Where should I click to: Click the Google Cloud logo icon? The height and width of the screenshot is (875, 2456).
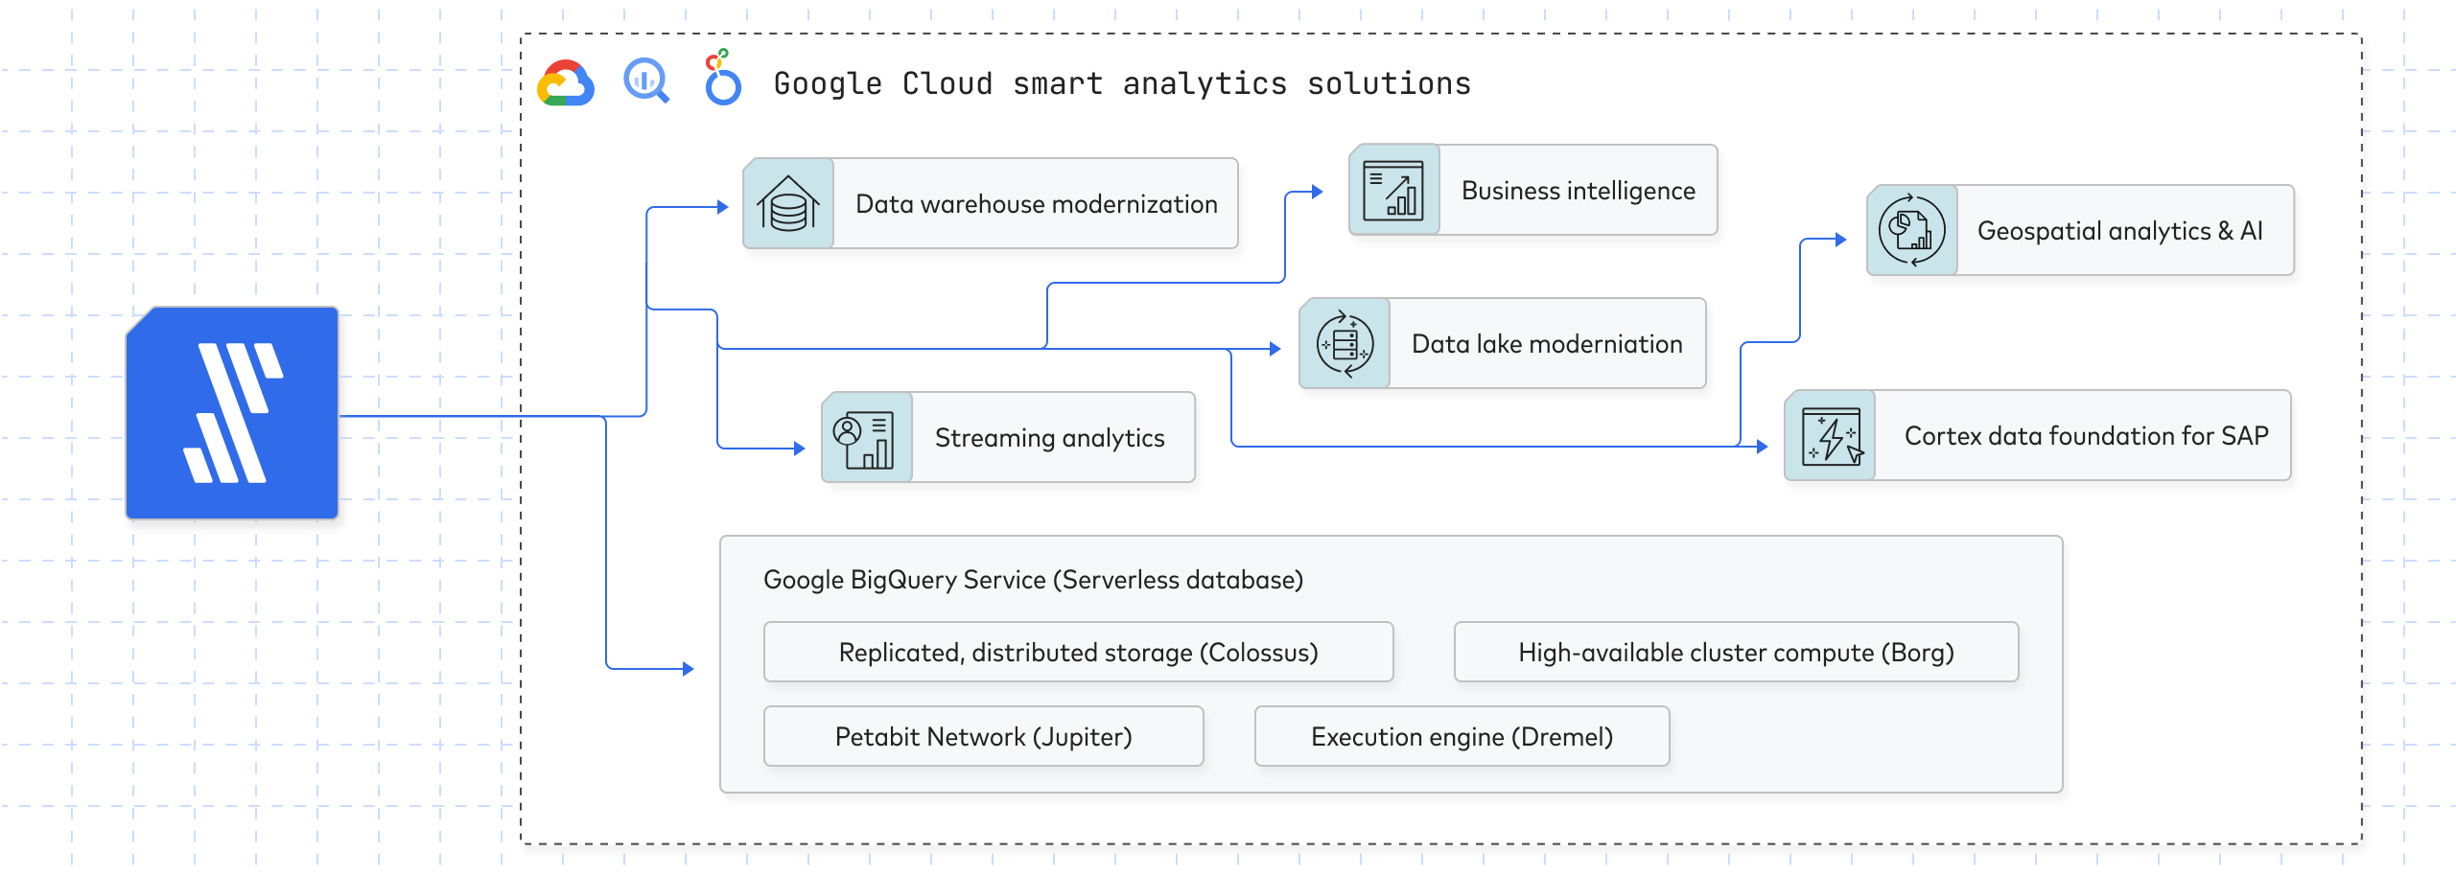pyautogui.click(x=566, y=83)
